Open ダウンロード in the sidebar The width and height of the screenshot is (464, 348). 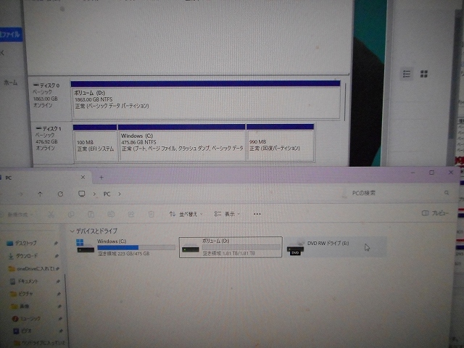point(27,256)
